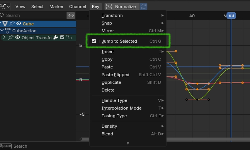Toggle visibility eye on Cube row
This screenshot has width=250, height=150.
[x=19, y=23]
